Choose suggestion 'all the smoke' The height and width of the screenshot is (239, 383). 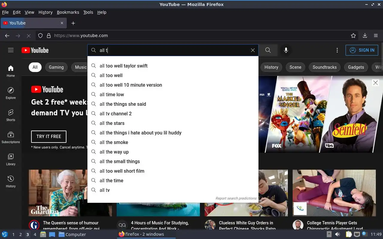(173, 142)
